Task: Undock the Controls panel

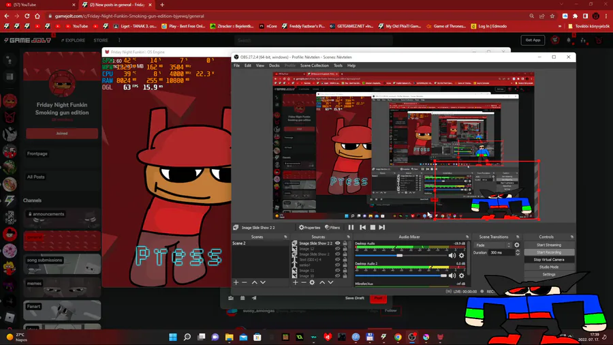Action: pos(572,237)
